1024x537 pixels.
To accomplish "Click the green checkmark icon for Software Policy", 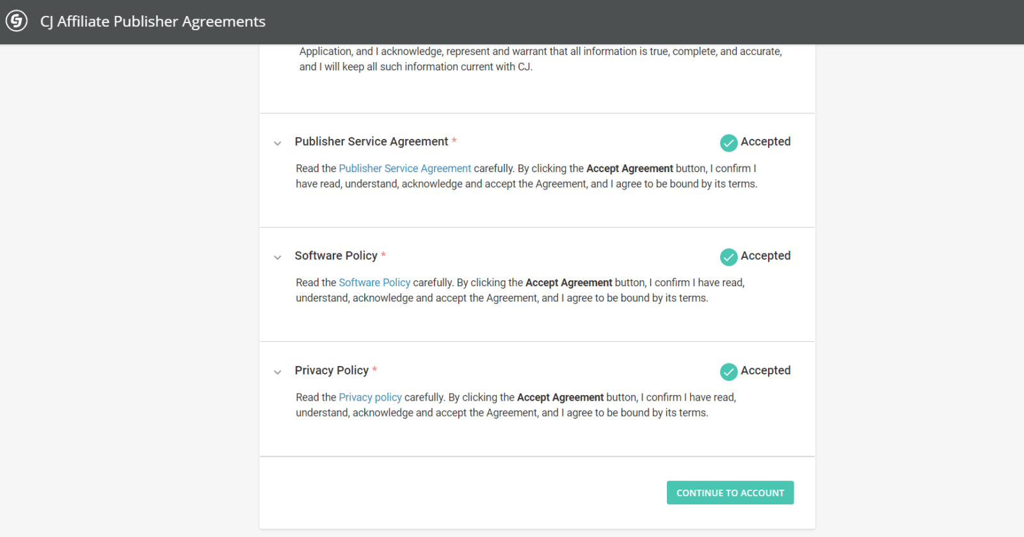I will point(728,257).
